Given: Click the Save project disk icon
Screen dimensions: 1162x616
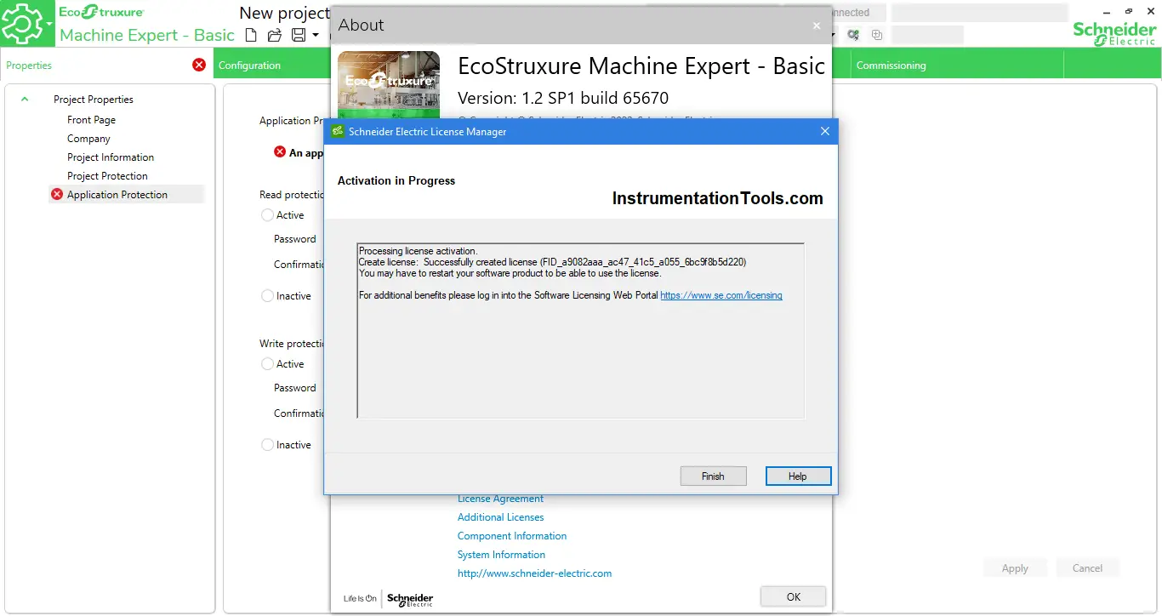Looking at the screenshot, I should coord(299,35).
